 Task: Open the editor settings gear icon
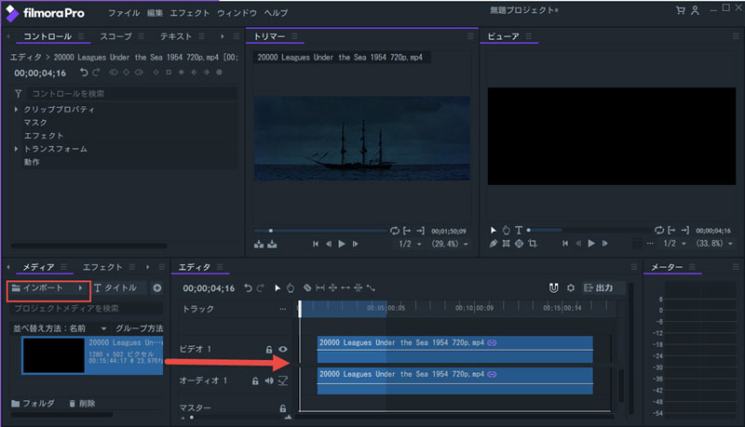(x=571, y=288)
